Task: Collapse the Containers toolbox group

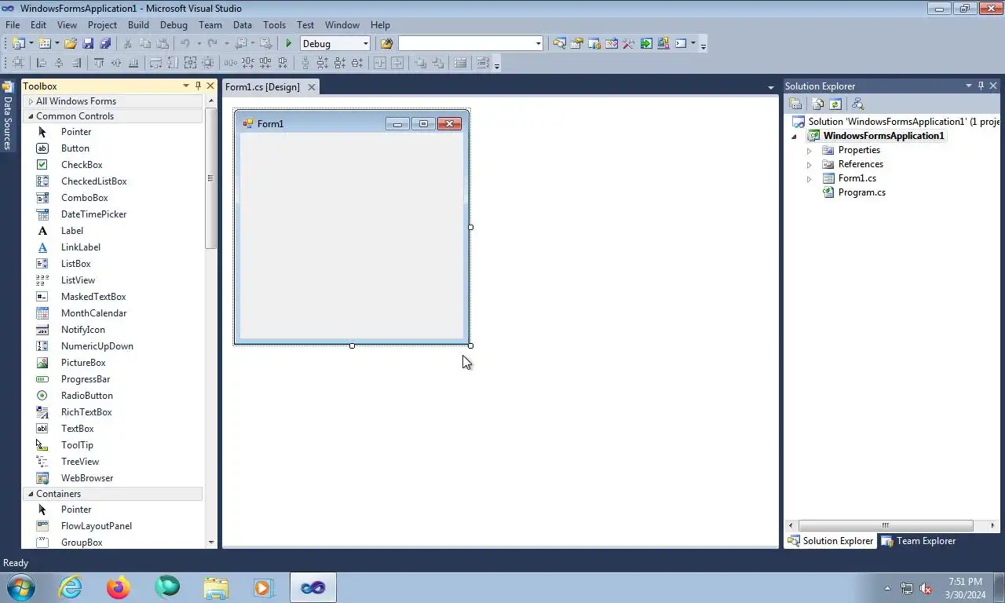Action: [x=31, y=494]
